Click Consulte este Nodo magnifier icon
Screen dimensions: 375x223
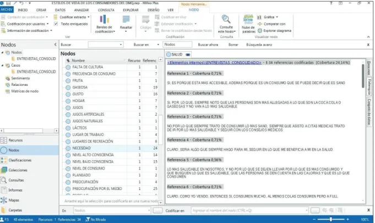[226, 20]
